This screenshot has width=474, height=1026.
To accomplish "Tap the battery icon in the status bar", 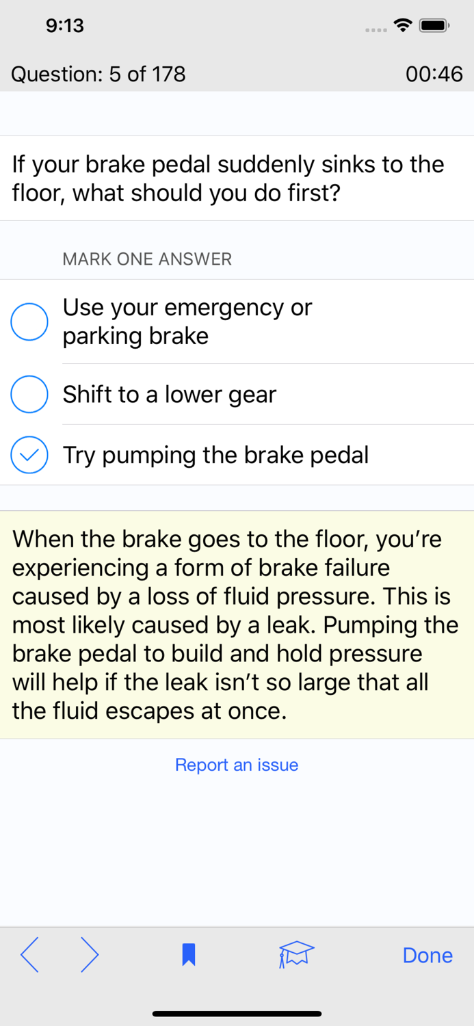I will pyautogui.click(x=434, y=25).
